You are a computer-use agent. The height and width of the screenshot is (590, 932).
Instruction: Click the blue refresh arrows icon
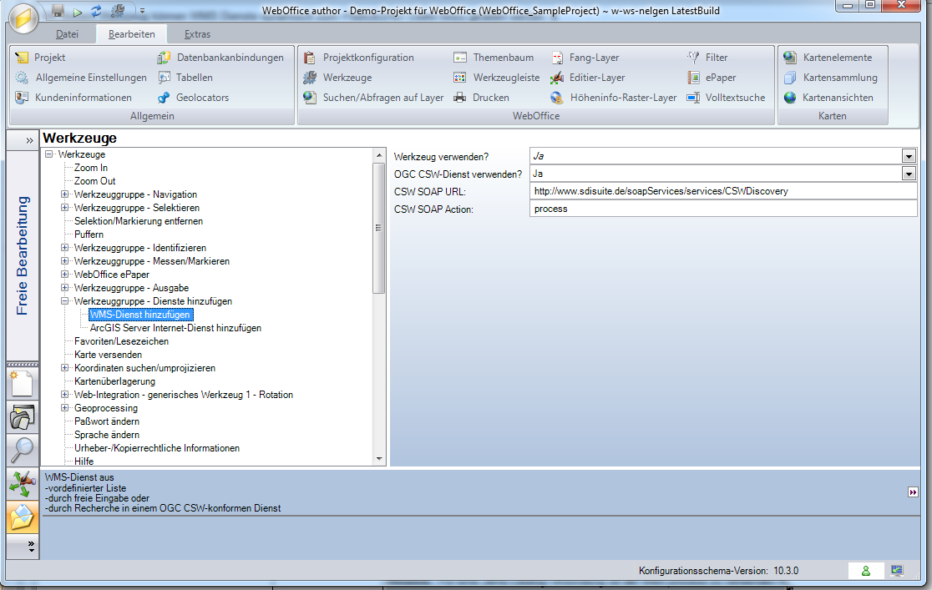point(96,11)
